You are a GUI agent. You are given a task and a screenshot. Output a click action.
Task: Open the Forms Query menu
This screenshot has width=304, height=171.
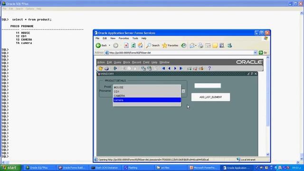[117, 62]
